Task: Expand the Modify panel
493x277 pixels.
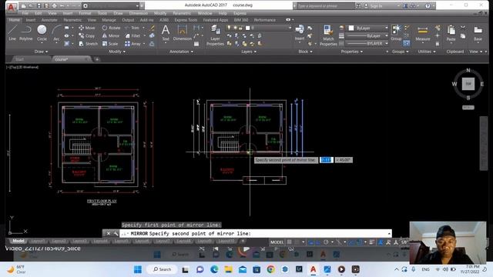Action: (x=117, y=52)
